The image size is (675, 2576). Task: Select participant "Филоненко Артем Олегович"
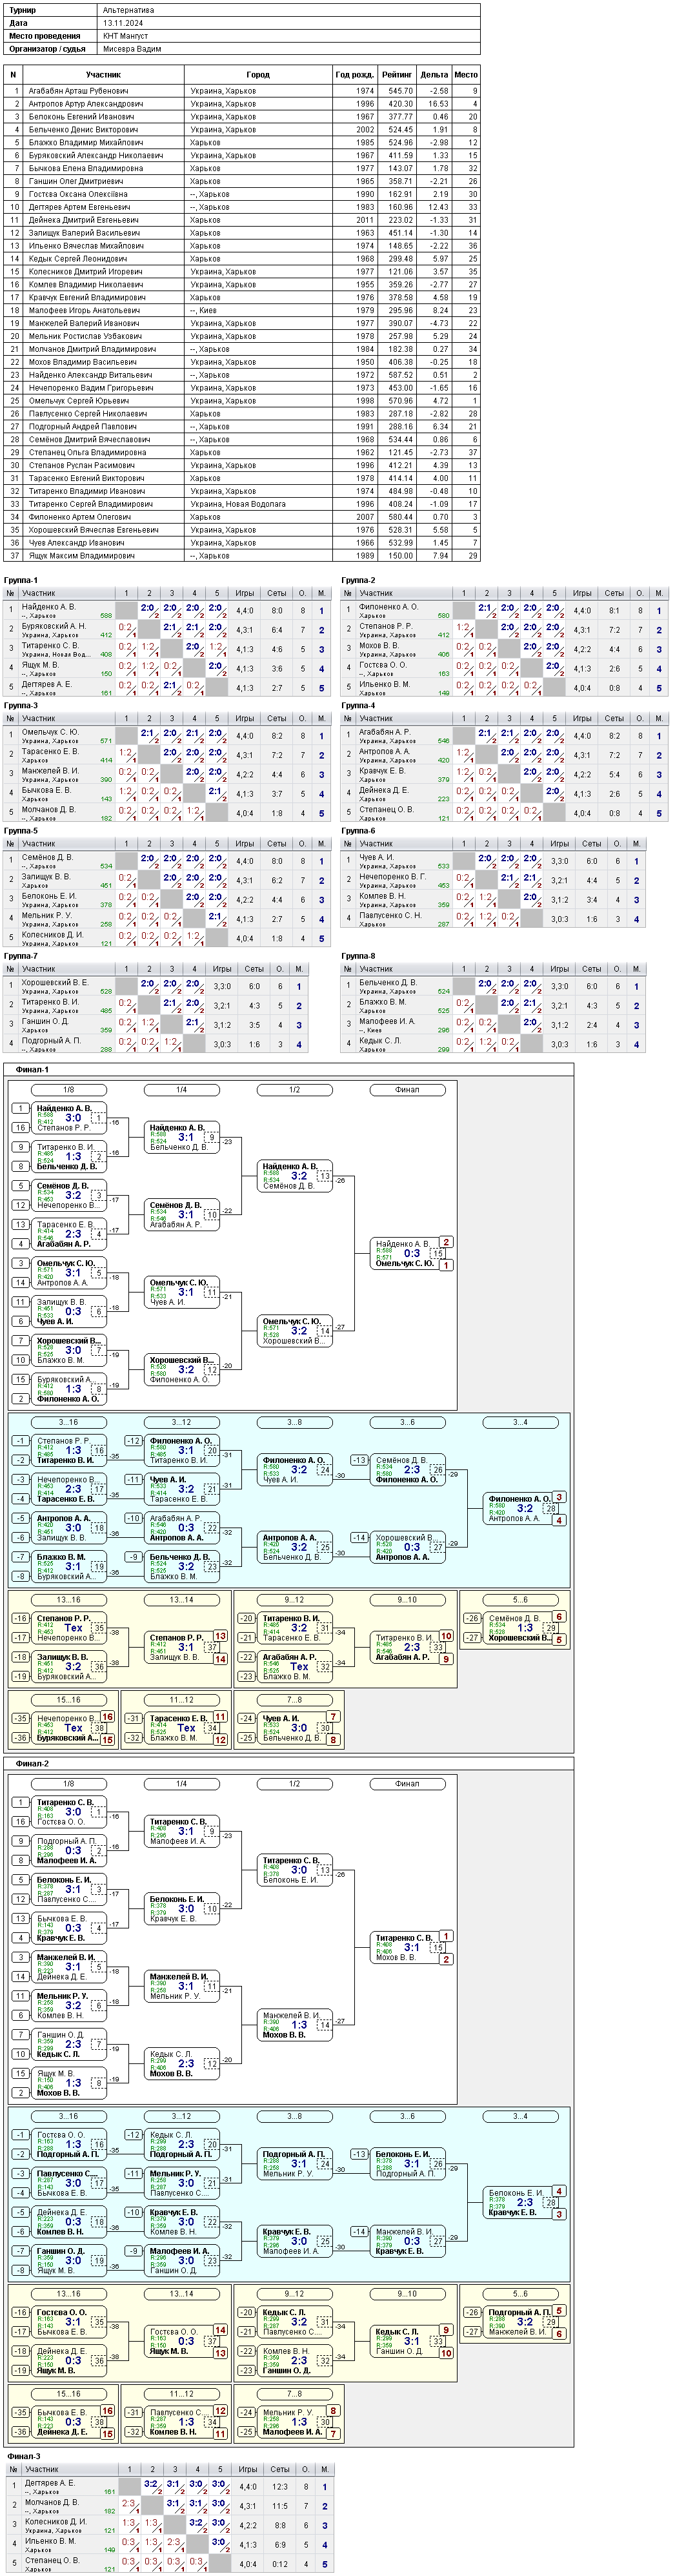pos(79,517)
